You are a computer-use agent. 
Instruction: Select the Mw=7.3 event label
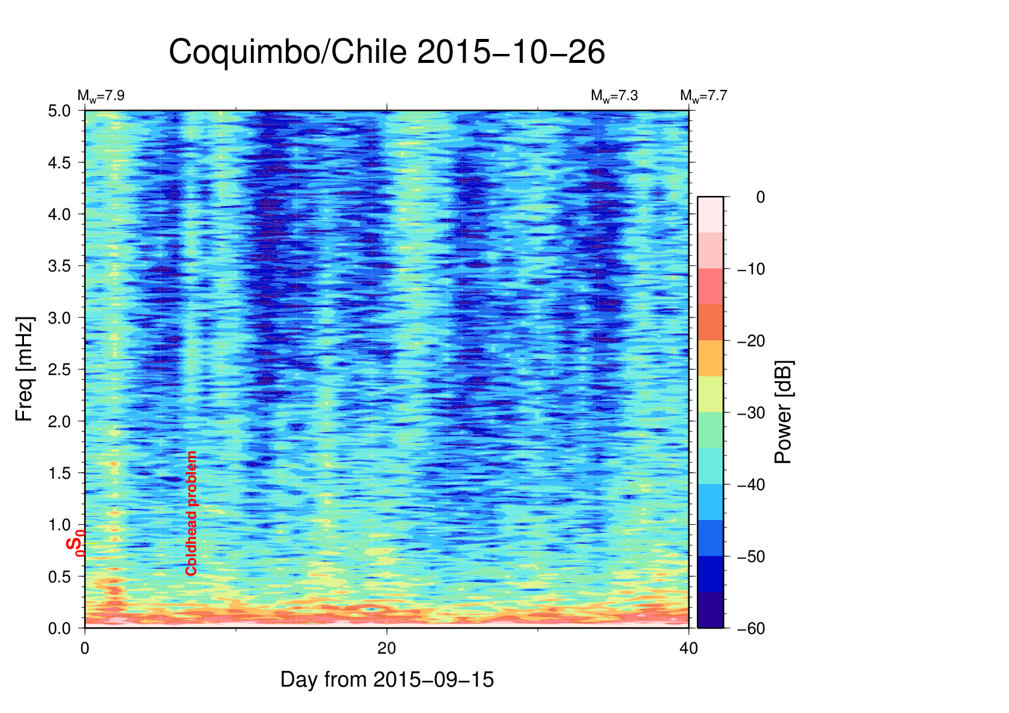(614, 96)
